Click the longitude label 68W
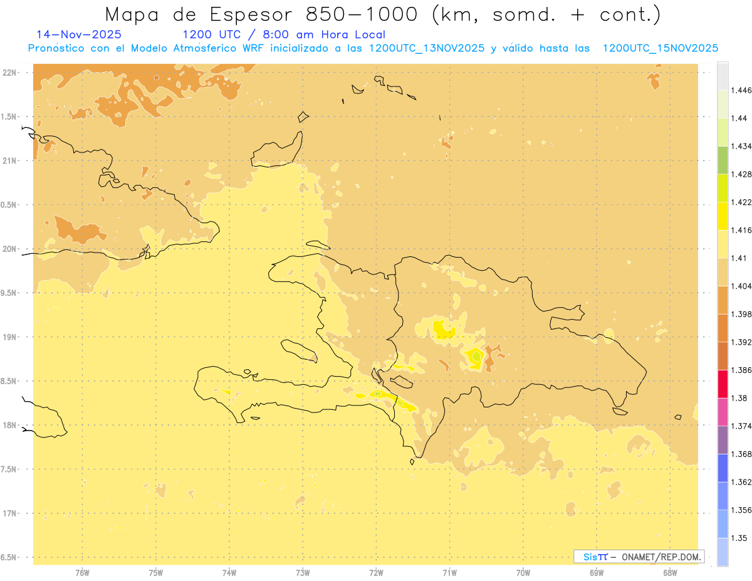The height and width of the screenshot is (581, 752). 670,573
